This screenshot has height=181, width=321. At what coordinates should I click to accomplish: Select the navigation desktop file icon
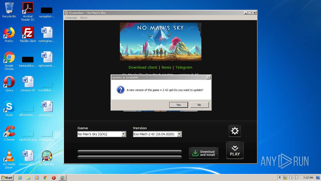pyautogui.click(x=47, y=12)
